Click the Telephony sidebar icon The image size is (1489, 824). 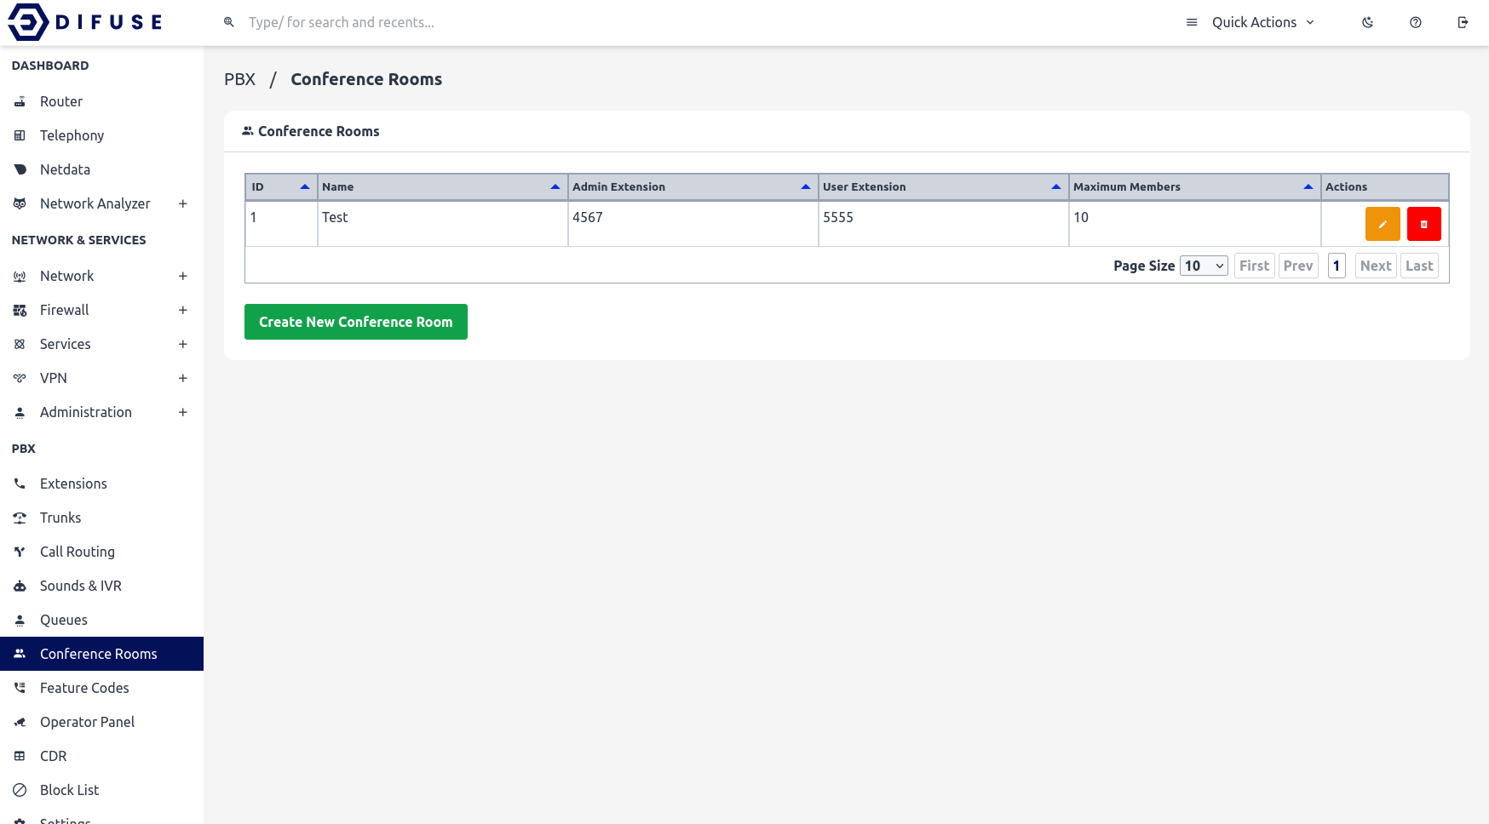click(x=20, y=135)
